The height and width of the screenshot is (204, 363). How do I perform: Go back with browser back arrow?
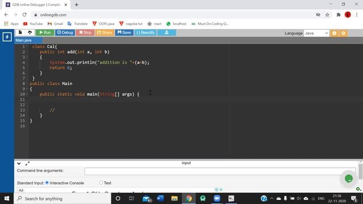tap(6, 15)
